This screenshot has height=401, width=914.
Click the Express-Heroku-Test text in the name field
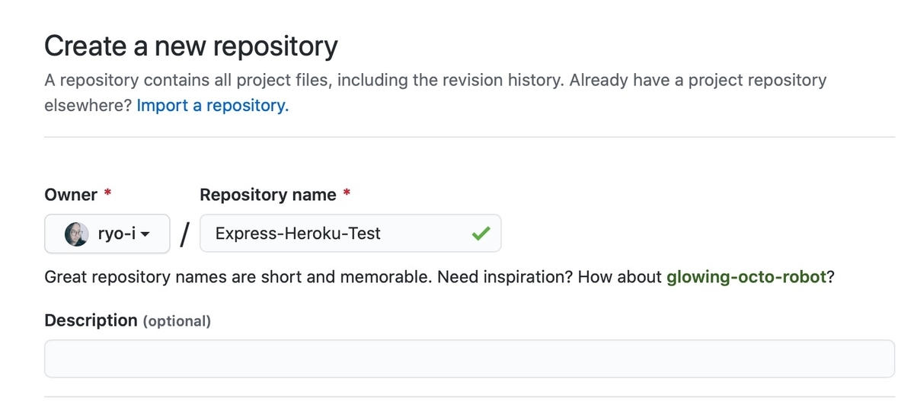298,234
